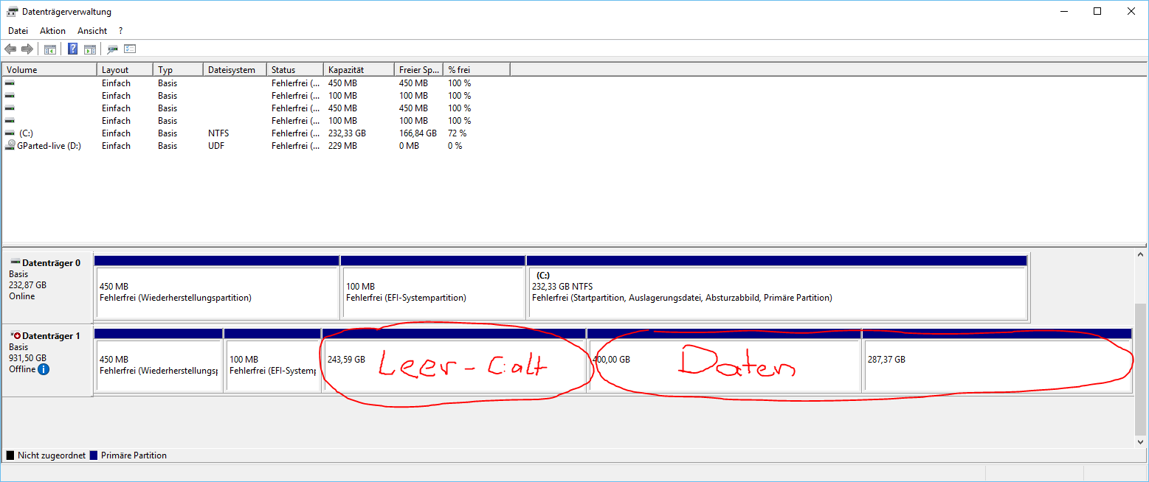Toggle the console tree show/hide icon
This screenshot has height=482, width=1149.
tap(50, 49)
